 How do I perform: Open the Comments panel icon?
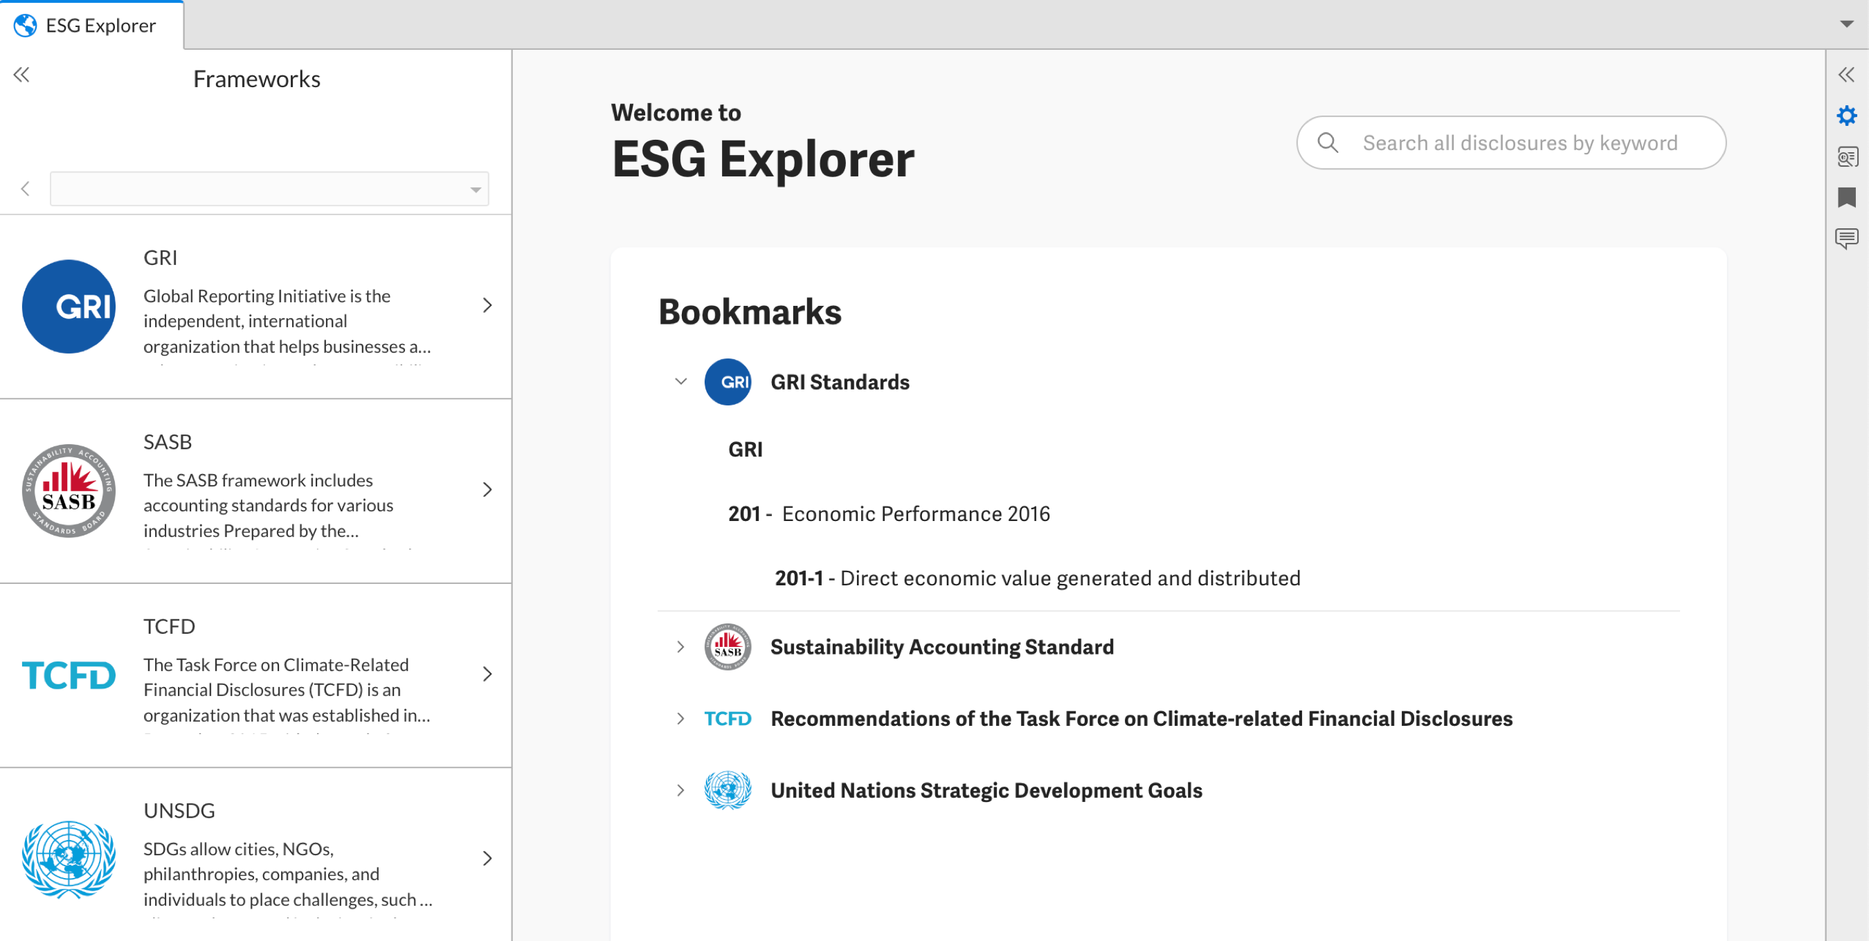1848,237
